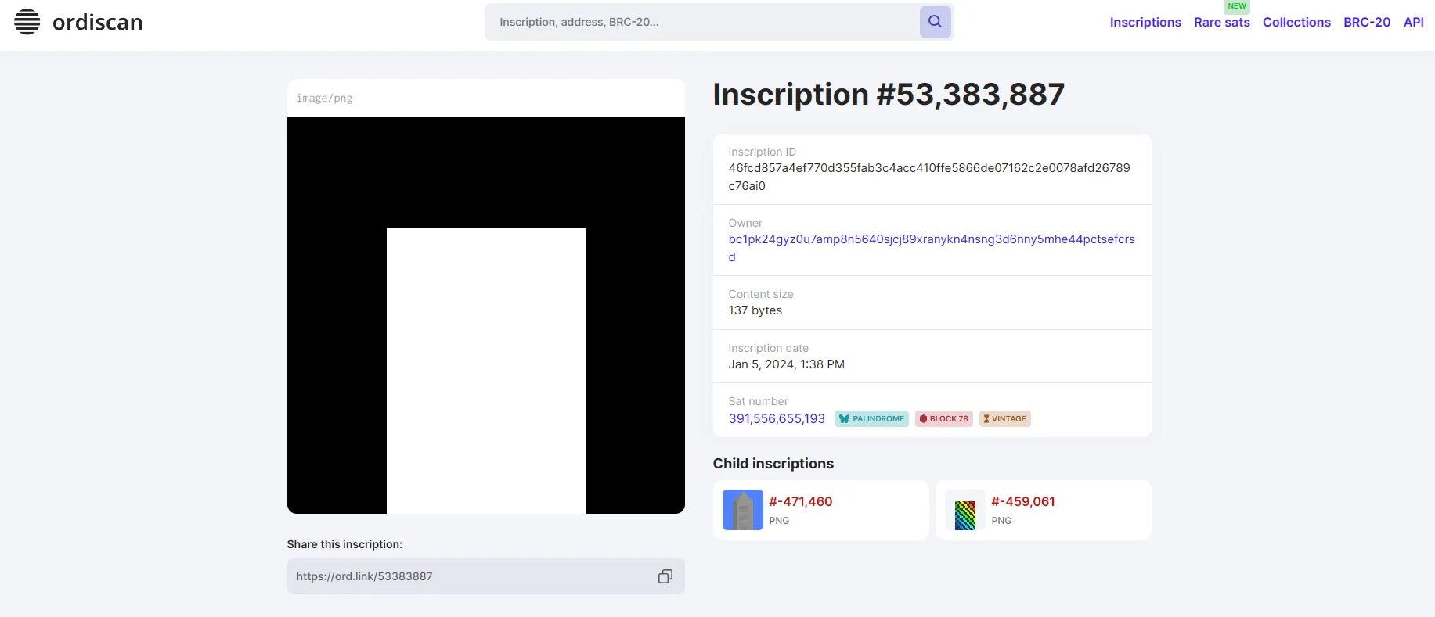Screen dimensions: 1435x617
Task: Open the API page link
Action: pyautogui.click(x=1413, y=23)
